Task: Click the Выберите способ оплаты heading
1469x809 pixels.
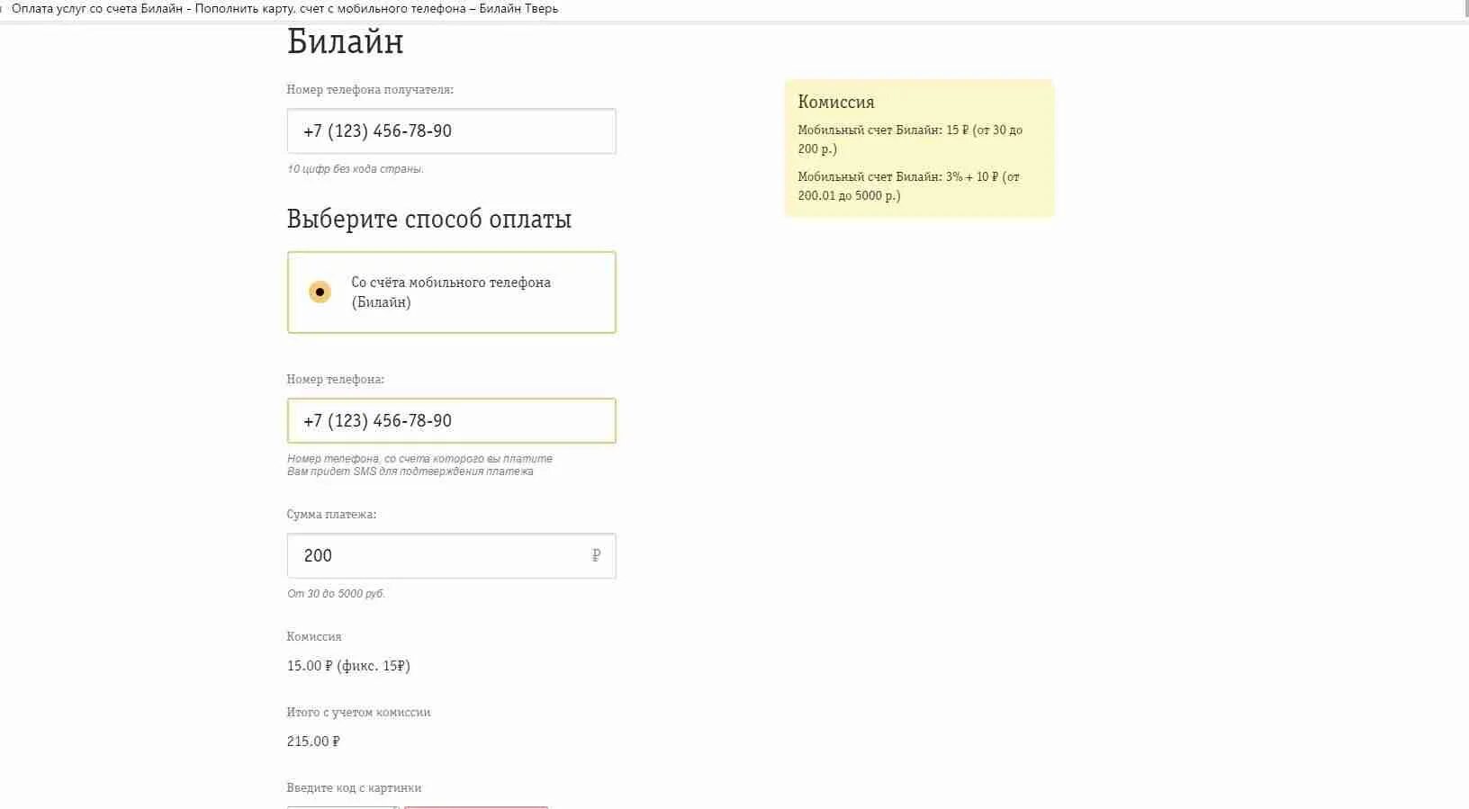Action: pyautogui.click(x=429, y=220)
